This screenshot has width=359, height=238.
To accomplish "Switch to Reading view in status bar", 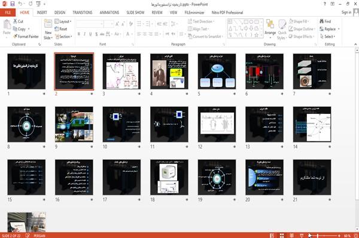I will pyautogui.click(x=291, y=236).
